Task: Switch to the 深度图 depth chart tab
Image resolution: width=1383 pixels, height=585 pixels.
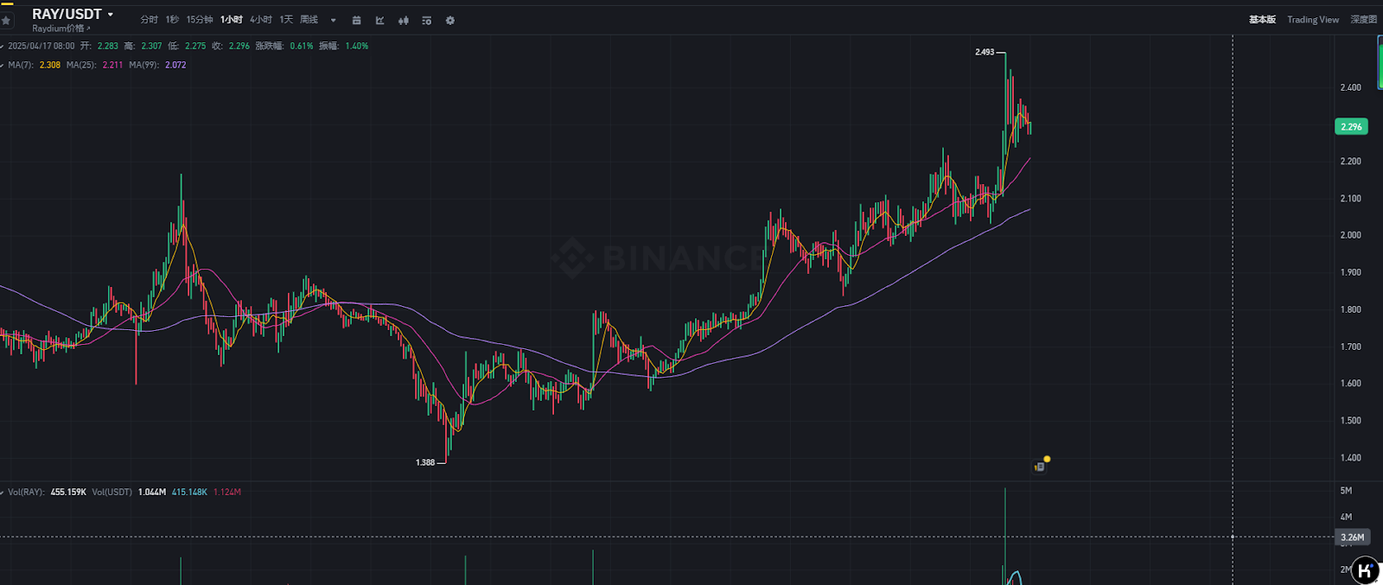Action: [1363, 19]
